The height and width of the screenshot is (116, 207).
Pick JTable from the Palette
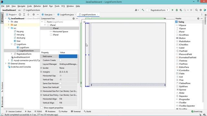point(180,74)
